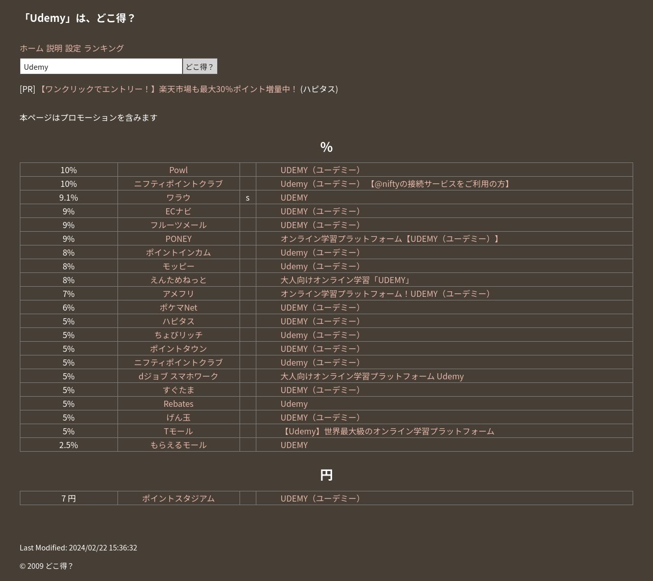Open the オンライン学習プラットフォーム【UDEMY offer for PONEY
Screen dimensions: 653x581
(x=391, y=238)
